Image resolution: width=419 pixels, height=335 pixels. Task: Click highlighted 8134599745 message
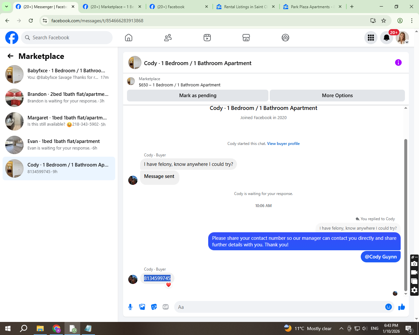pyautogui.click(x=157, y=278)
